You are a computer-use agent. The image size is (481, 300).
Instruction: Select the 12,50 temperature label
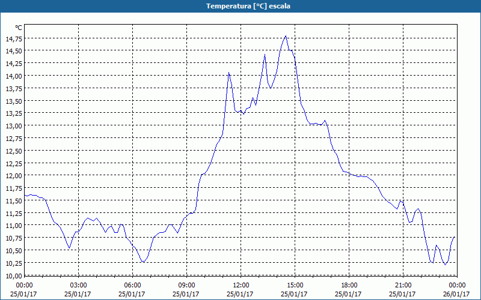[x=14, y=151]
